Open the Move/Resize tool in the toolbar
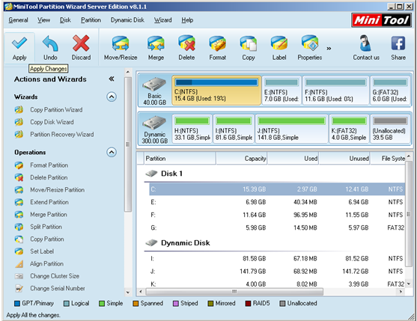417x321 pixels. point(121,48)
